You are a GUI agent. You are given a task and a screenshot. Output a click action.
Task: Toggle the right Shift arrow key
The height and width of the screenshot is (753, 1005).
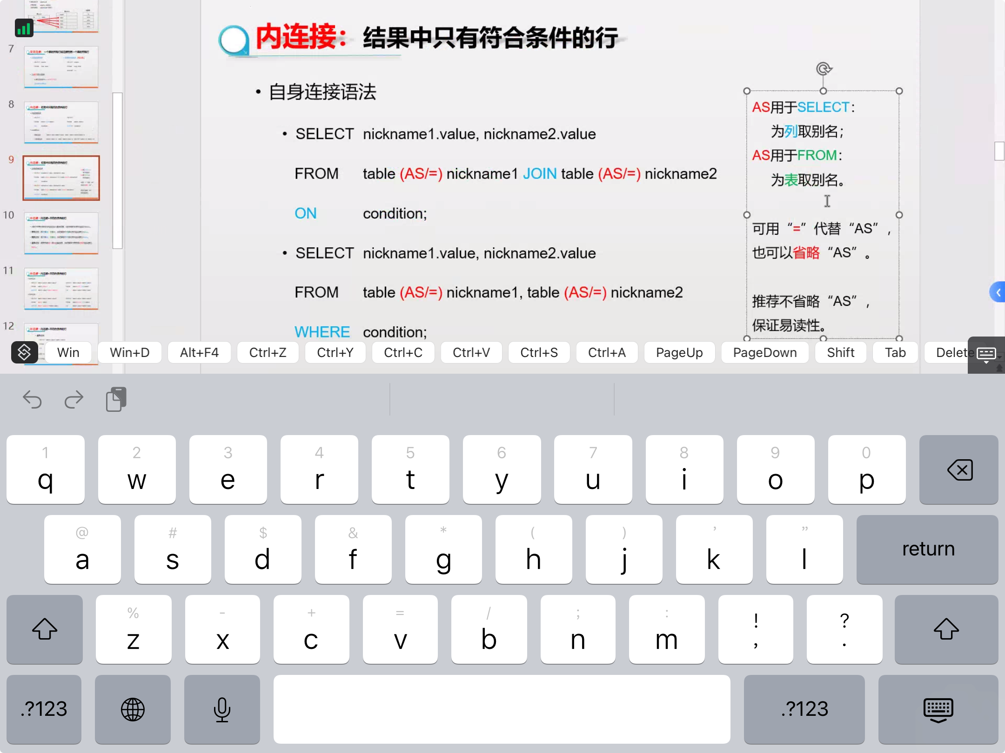coord(946,629)
